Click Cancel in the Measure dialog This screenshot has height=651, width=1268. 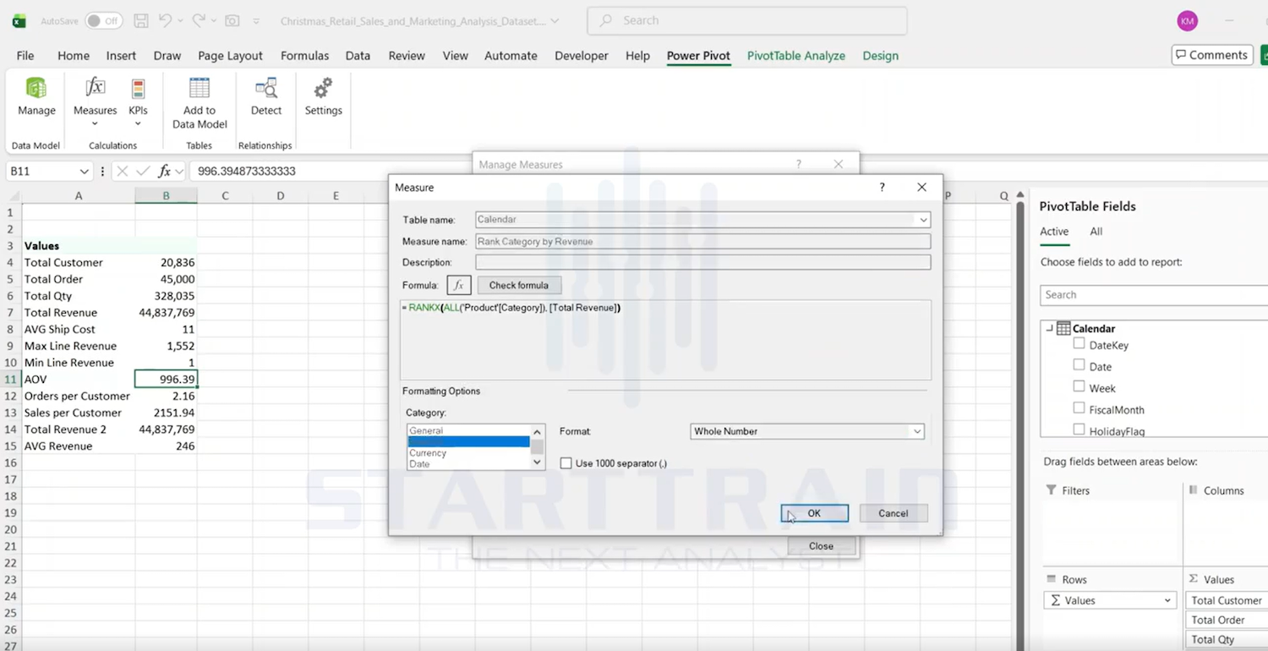[x=893, y=513]
